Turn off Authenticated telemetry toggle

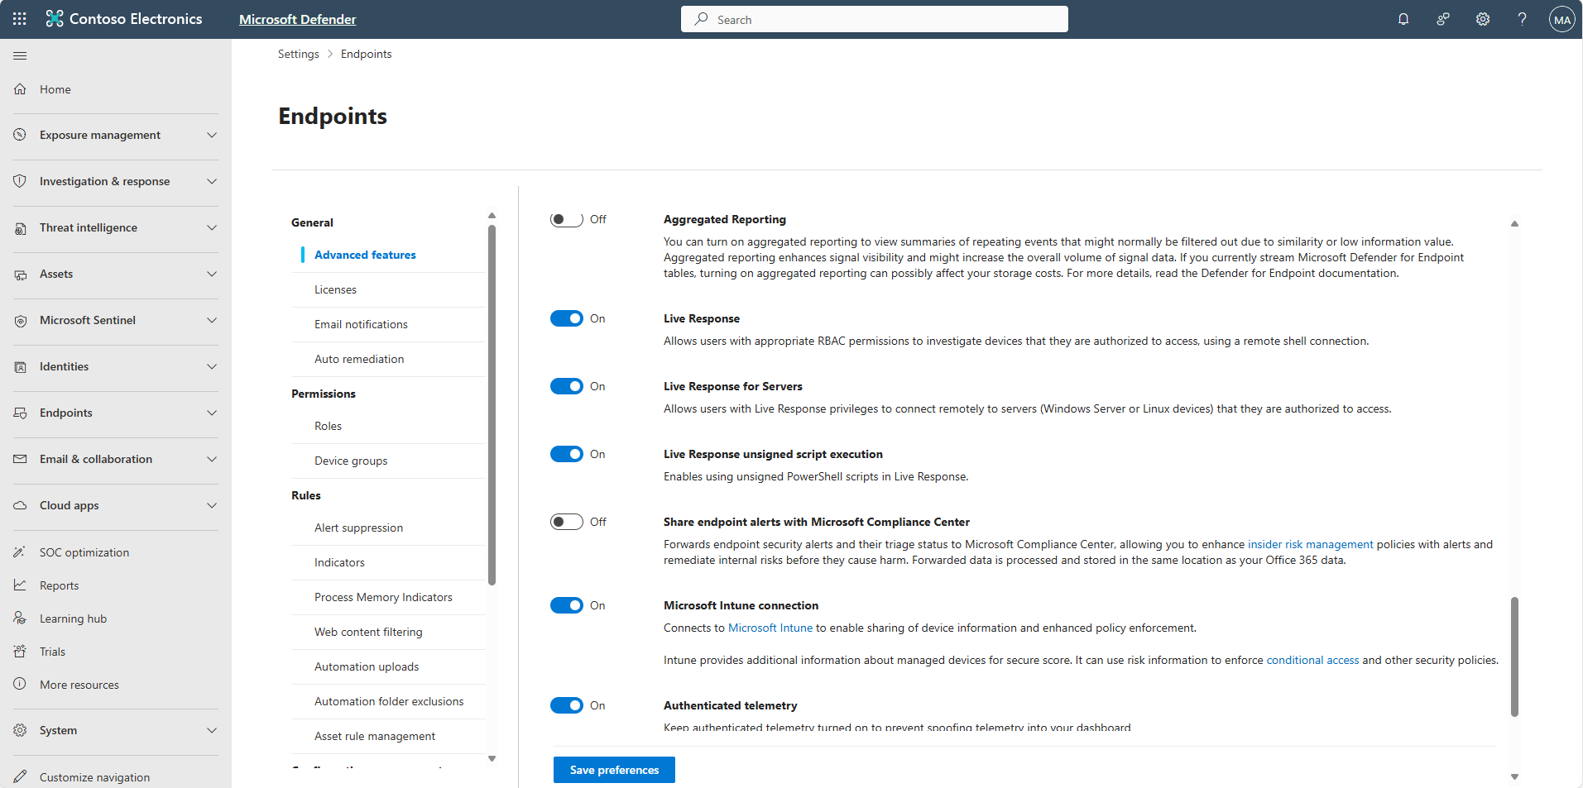tap(567, 705)
